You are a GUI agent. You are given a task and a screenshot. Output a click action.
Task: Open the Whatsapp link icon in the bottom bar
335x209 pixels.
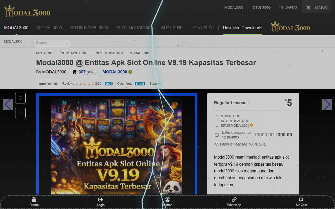(x=234, y=200)
